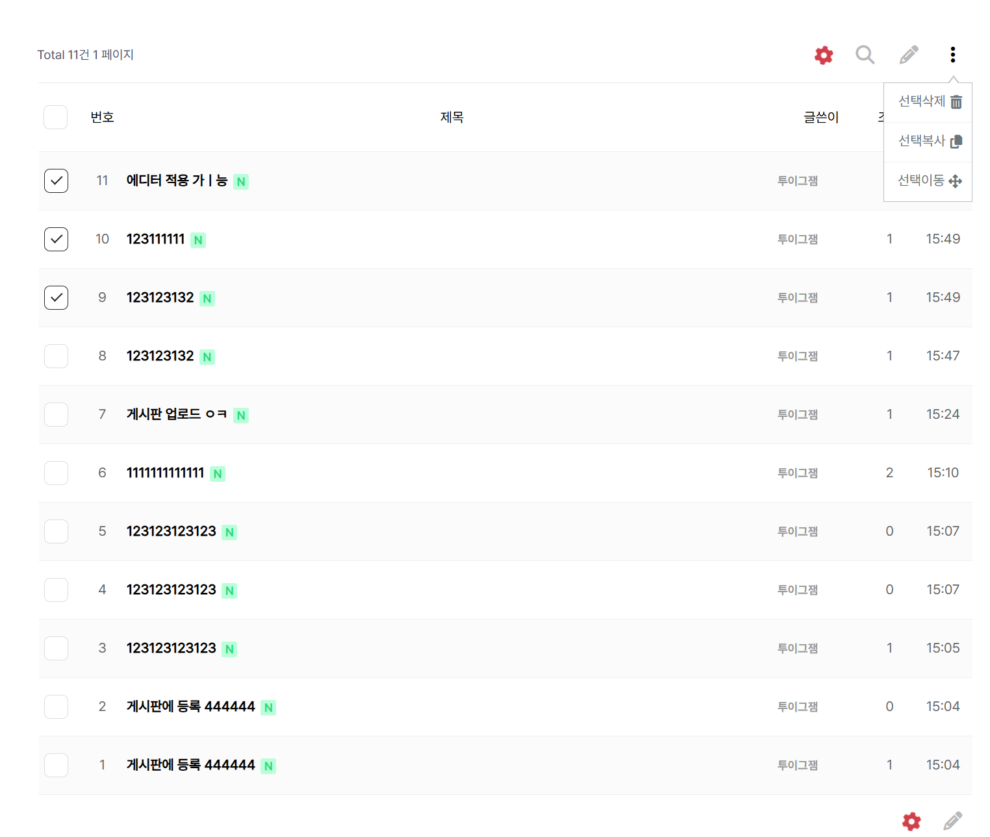This screenshot has width=990, height=837.
Task: Open post 3 titled 123123123123
Action: coord(171,648)
